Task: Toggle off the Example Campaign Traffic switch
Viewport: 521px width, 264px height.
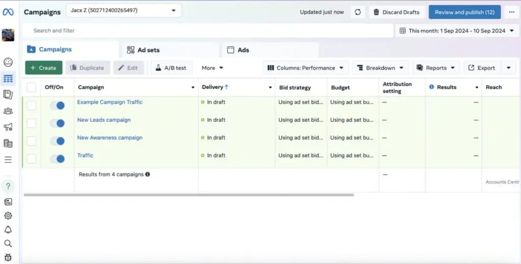Action: click(57, 106)
